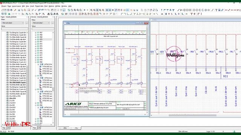Select the Hyperlink insert tool
Screen dimensions: 241x135
tap(222, 10)
